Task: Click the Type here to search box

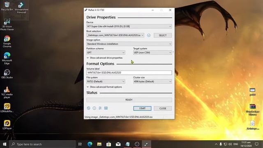Action: tap(42, 144)
